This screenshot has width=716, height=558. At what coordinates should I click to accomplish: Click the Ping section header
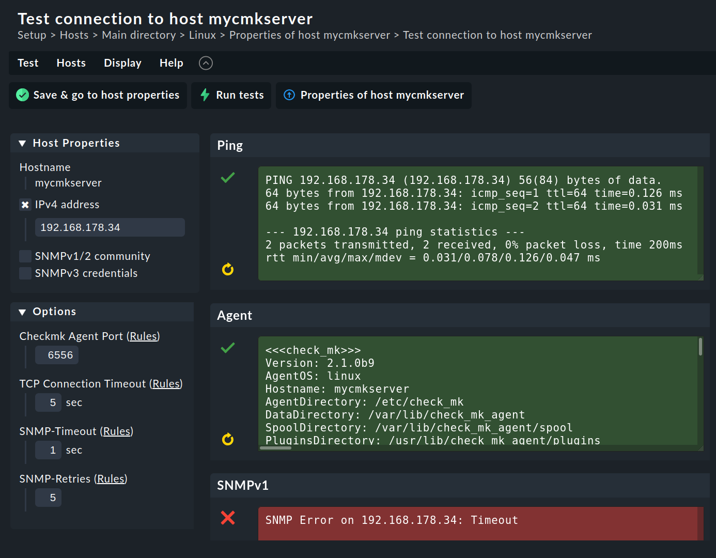click(x=460, y=146)
